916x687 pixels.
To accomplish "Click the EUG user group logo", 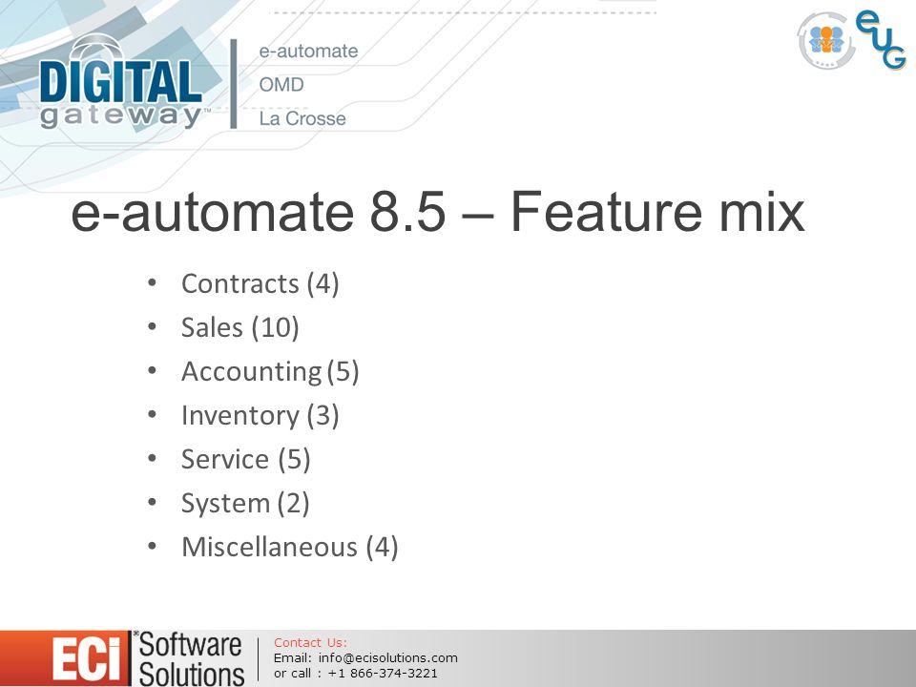I will coord(852,40).
